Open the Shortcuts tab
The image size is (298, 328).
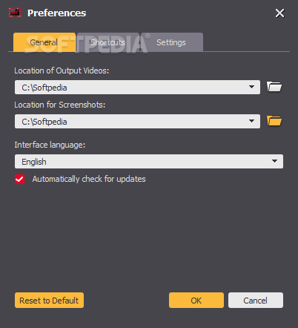(108, 42)
